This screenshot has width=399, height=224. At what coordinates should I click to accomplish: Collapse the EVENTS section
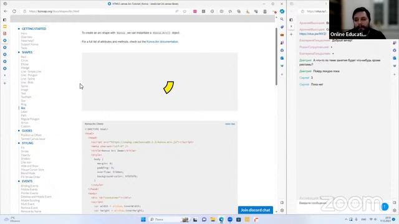click(x=27, y=181)
